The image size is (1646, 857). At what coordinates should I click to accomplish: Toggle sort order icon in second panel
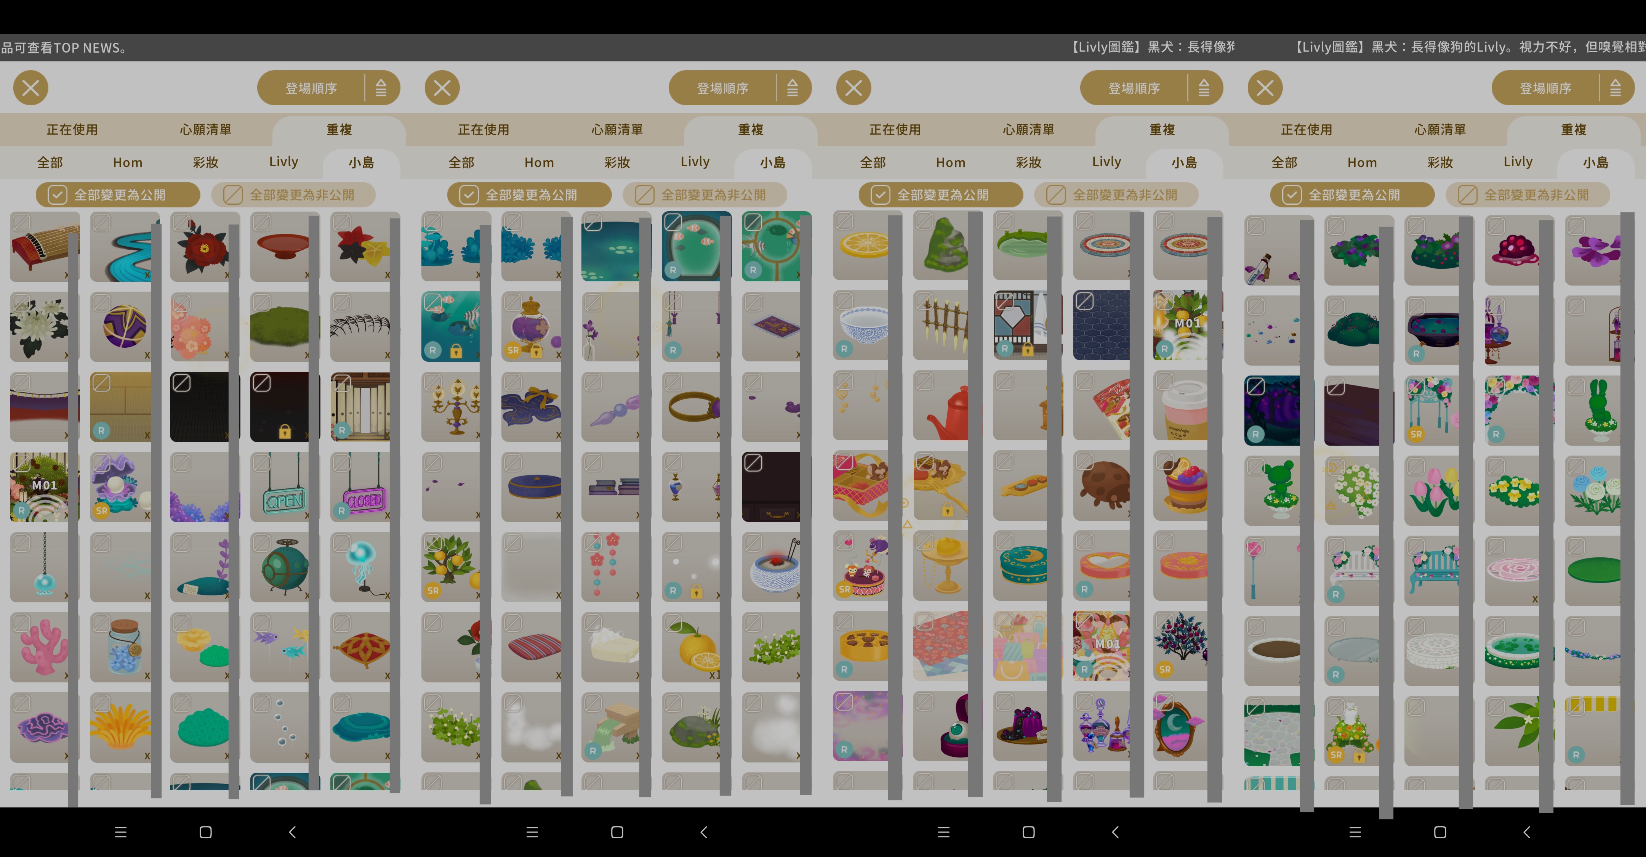(793, 88)
